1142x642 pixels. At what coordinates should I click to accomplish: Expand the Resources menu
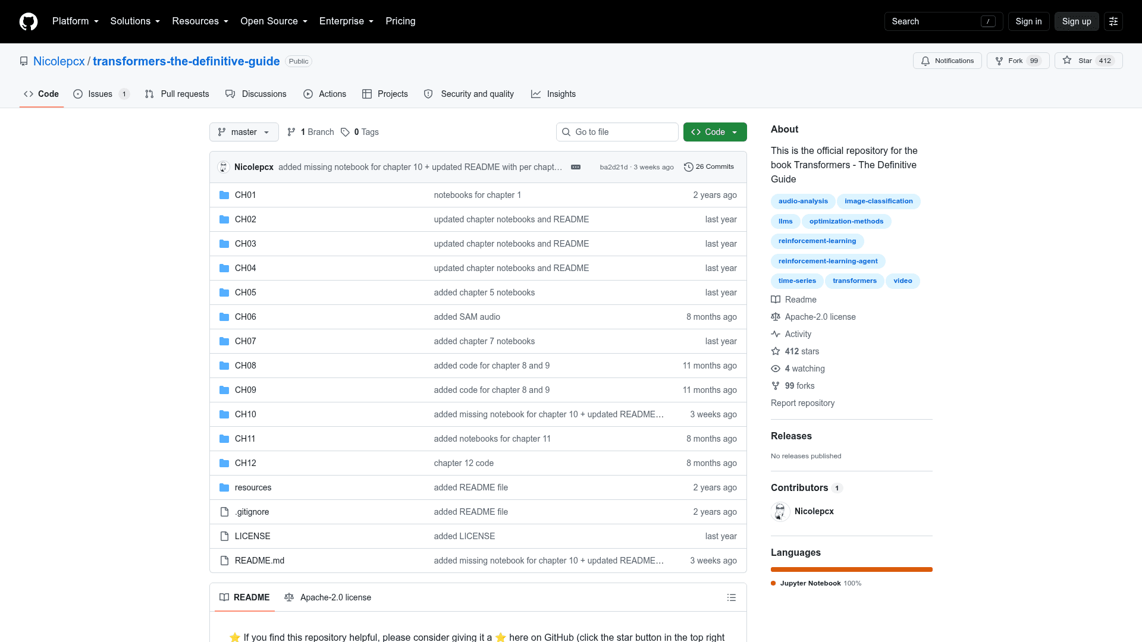(200, 21)
